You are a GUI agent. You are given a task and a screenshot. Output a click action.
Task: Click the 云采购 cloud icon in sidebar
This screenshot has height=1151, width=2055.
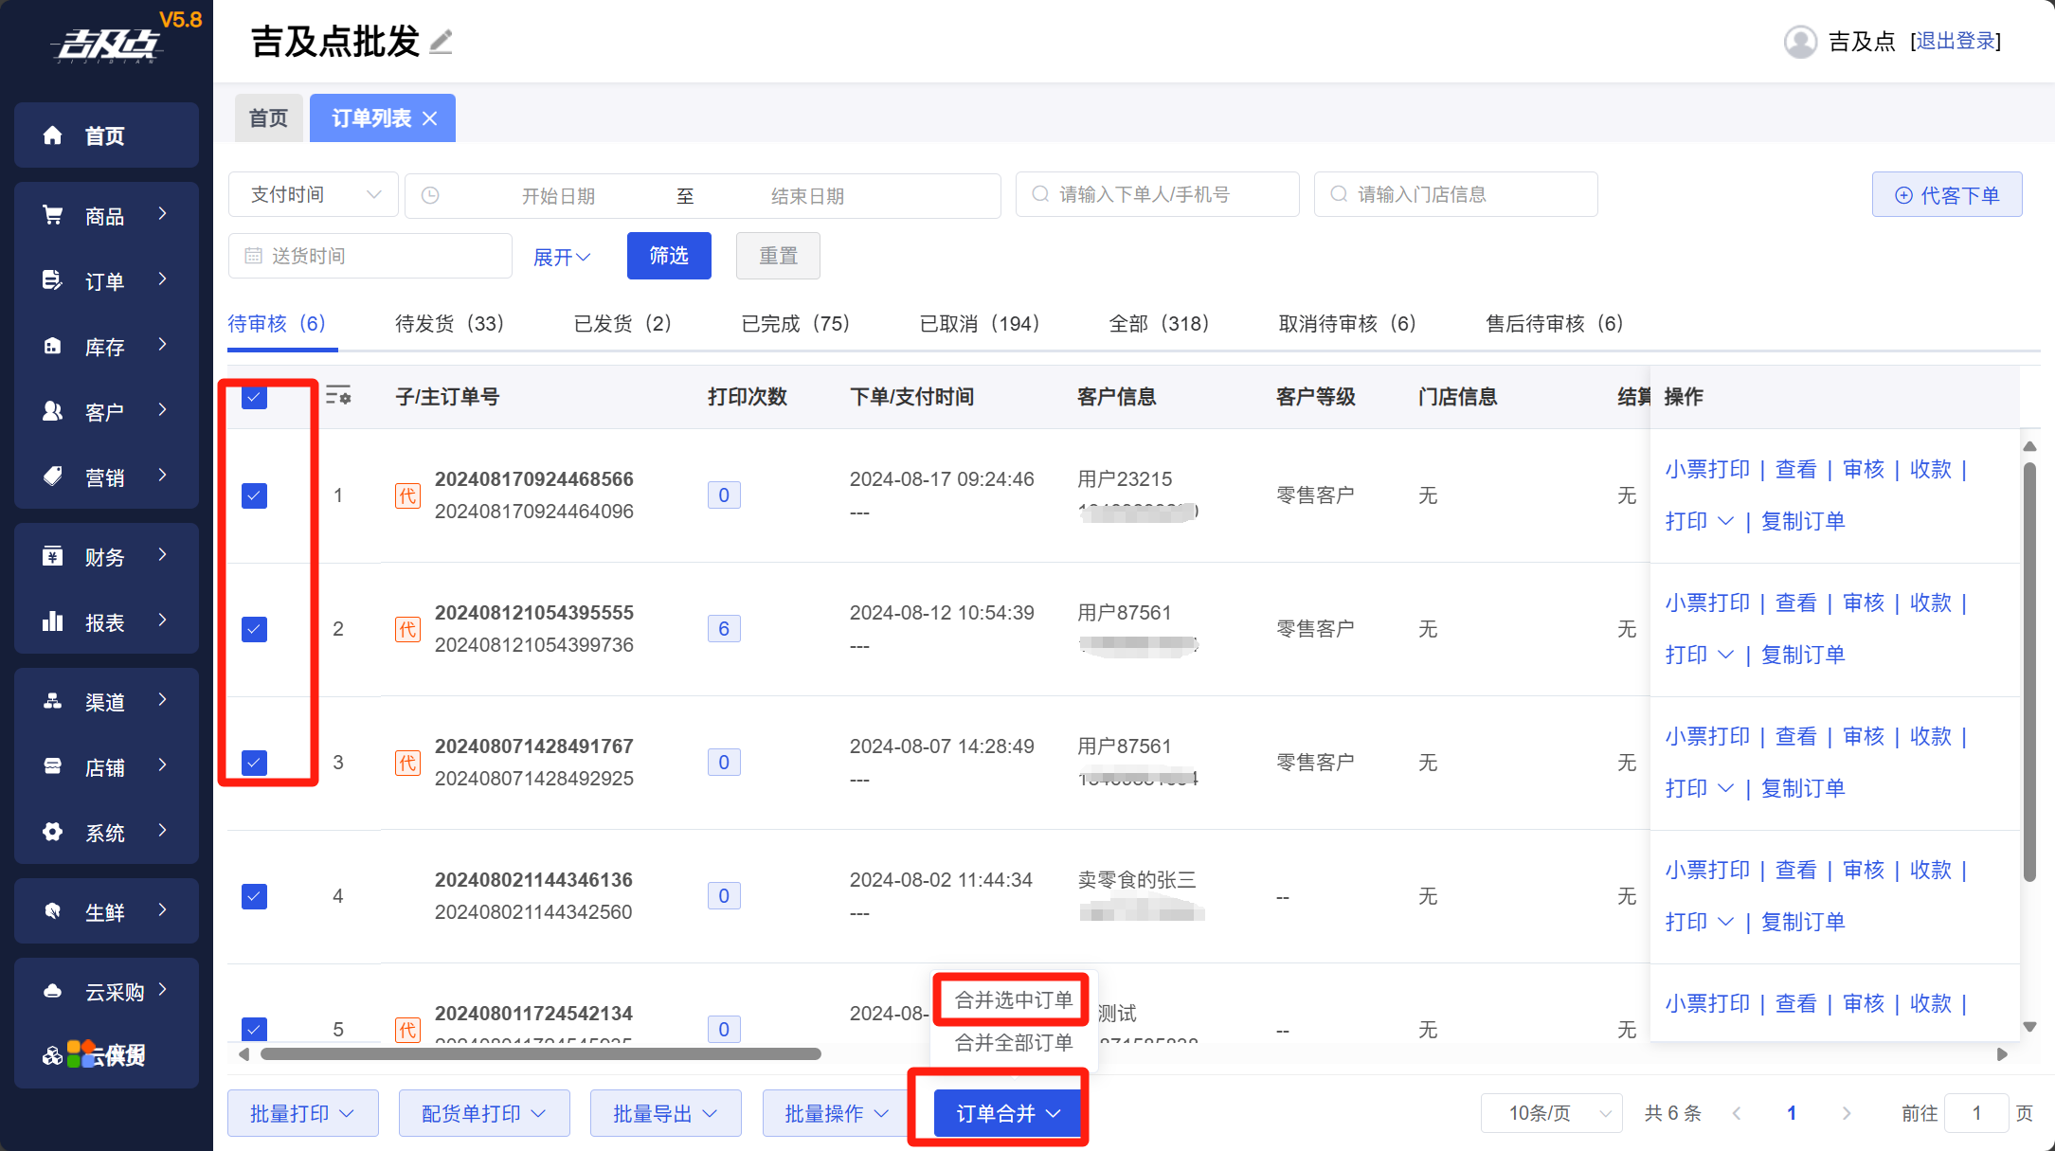point(53,991)
